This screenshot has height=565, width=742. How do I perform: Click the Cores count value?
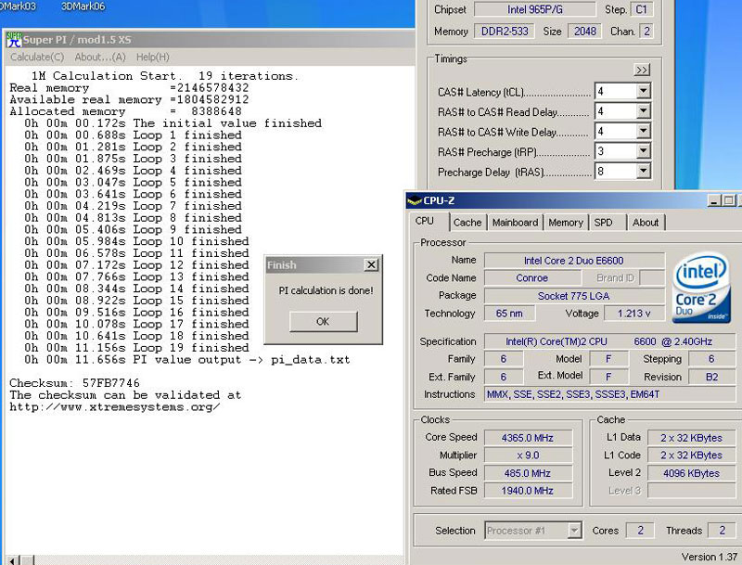pos(640,531)
